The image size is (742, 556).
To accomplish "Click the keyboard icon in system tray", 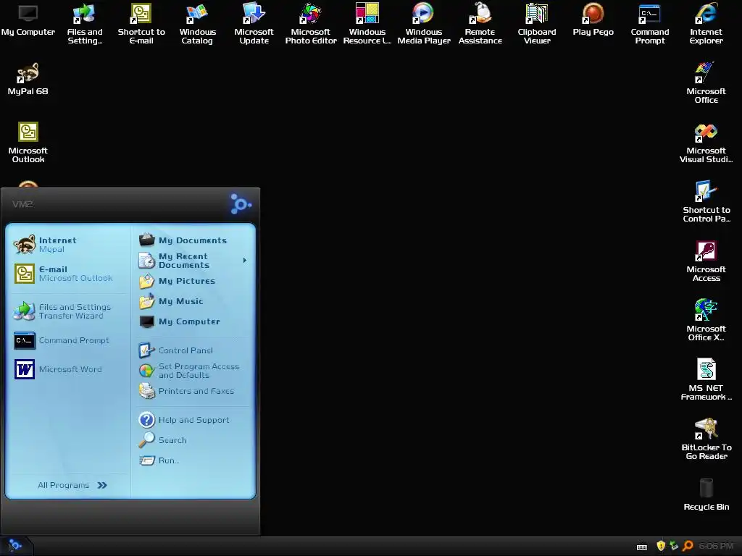I will (642, 547).
